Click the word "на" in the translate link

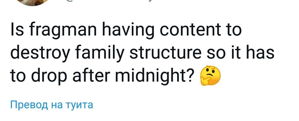tap(54, 105)
